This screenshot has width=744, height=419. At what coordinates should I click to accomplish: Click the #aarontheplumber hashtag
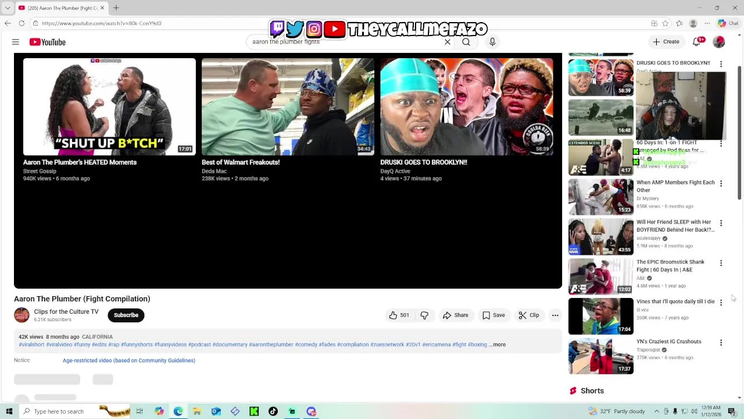click(271, 345)
